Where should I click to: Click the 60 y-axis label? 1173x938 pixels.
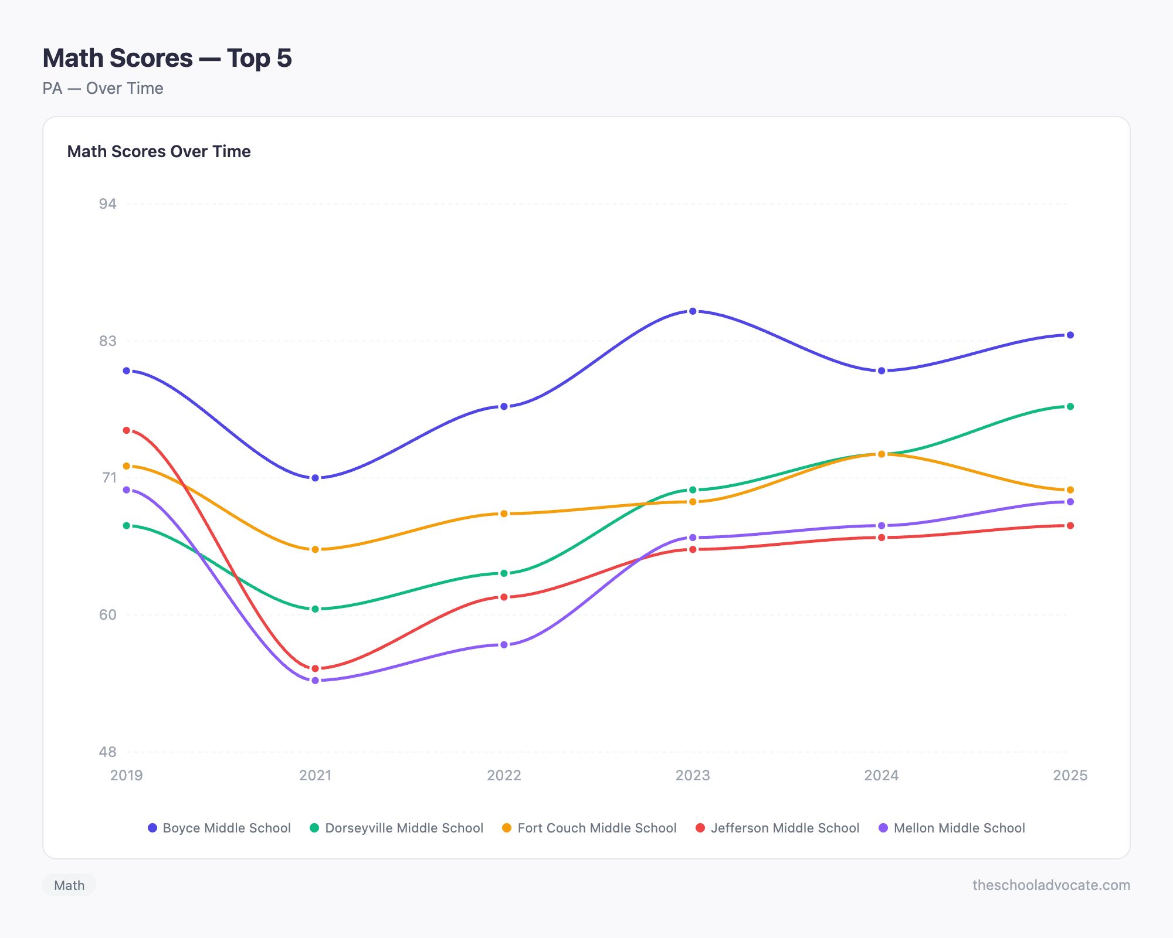tap(108, 615)
